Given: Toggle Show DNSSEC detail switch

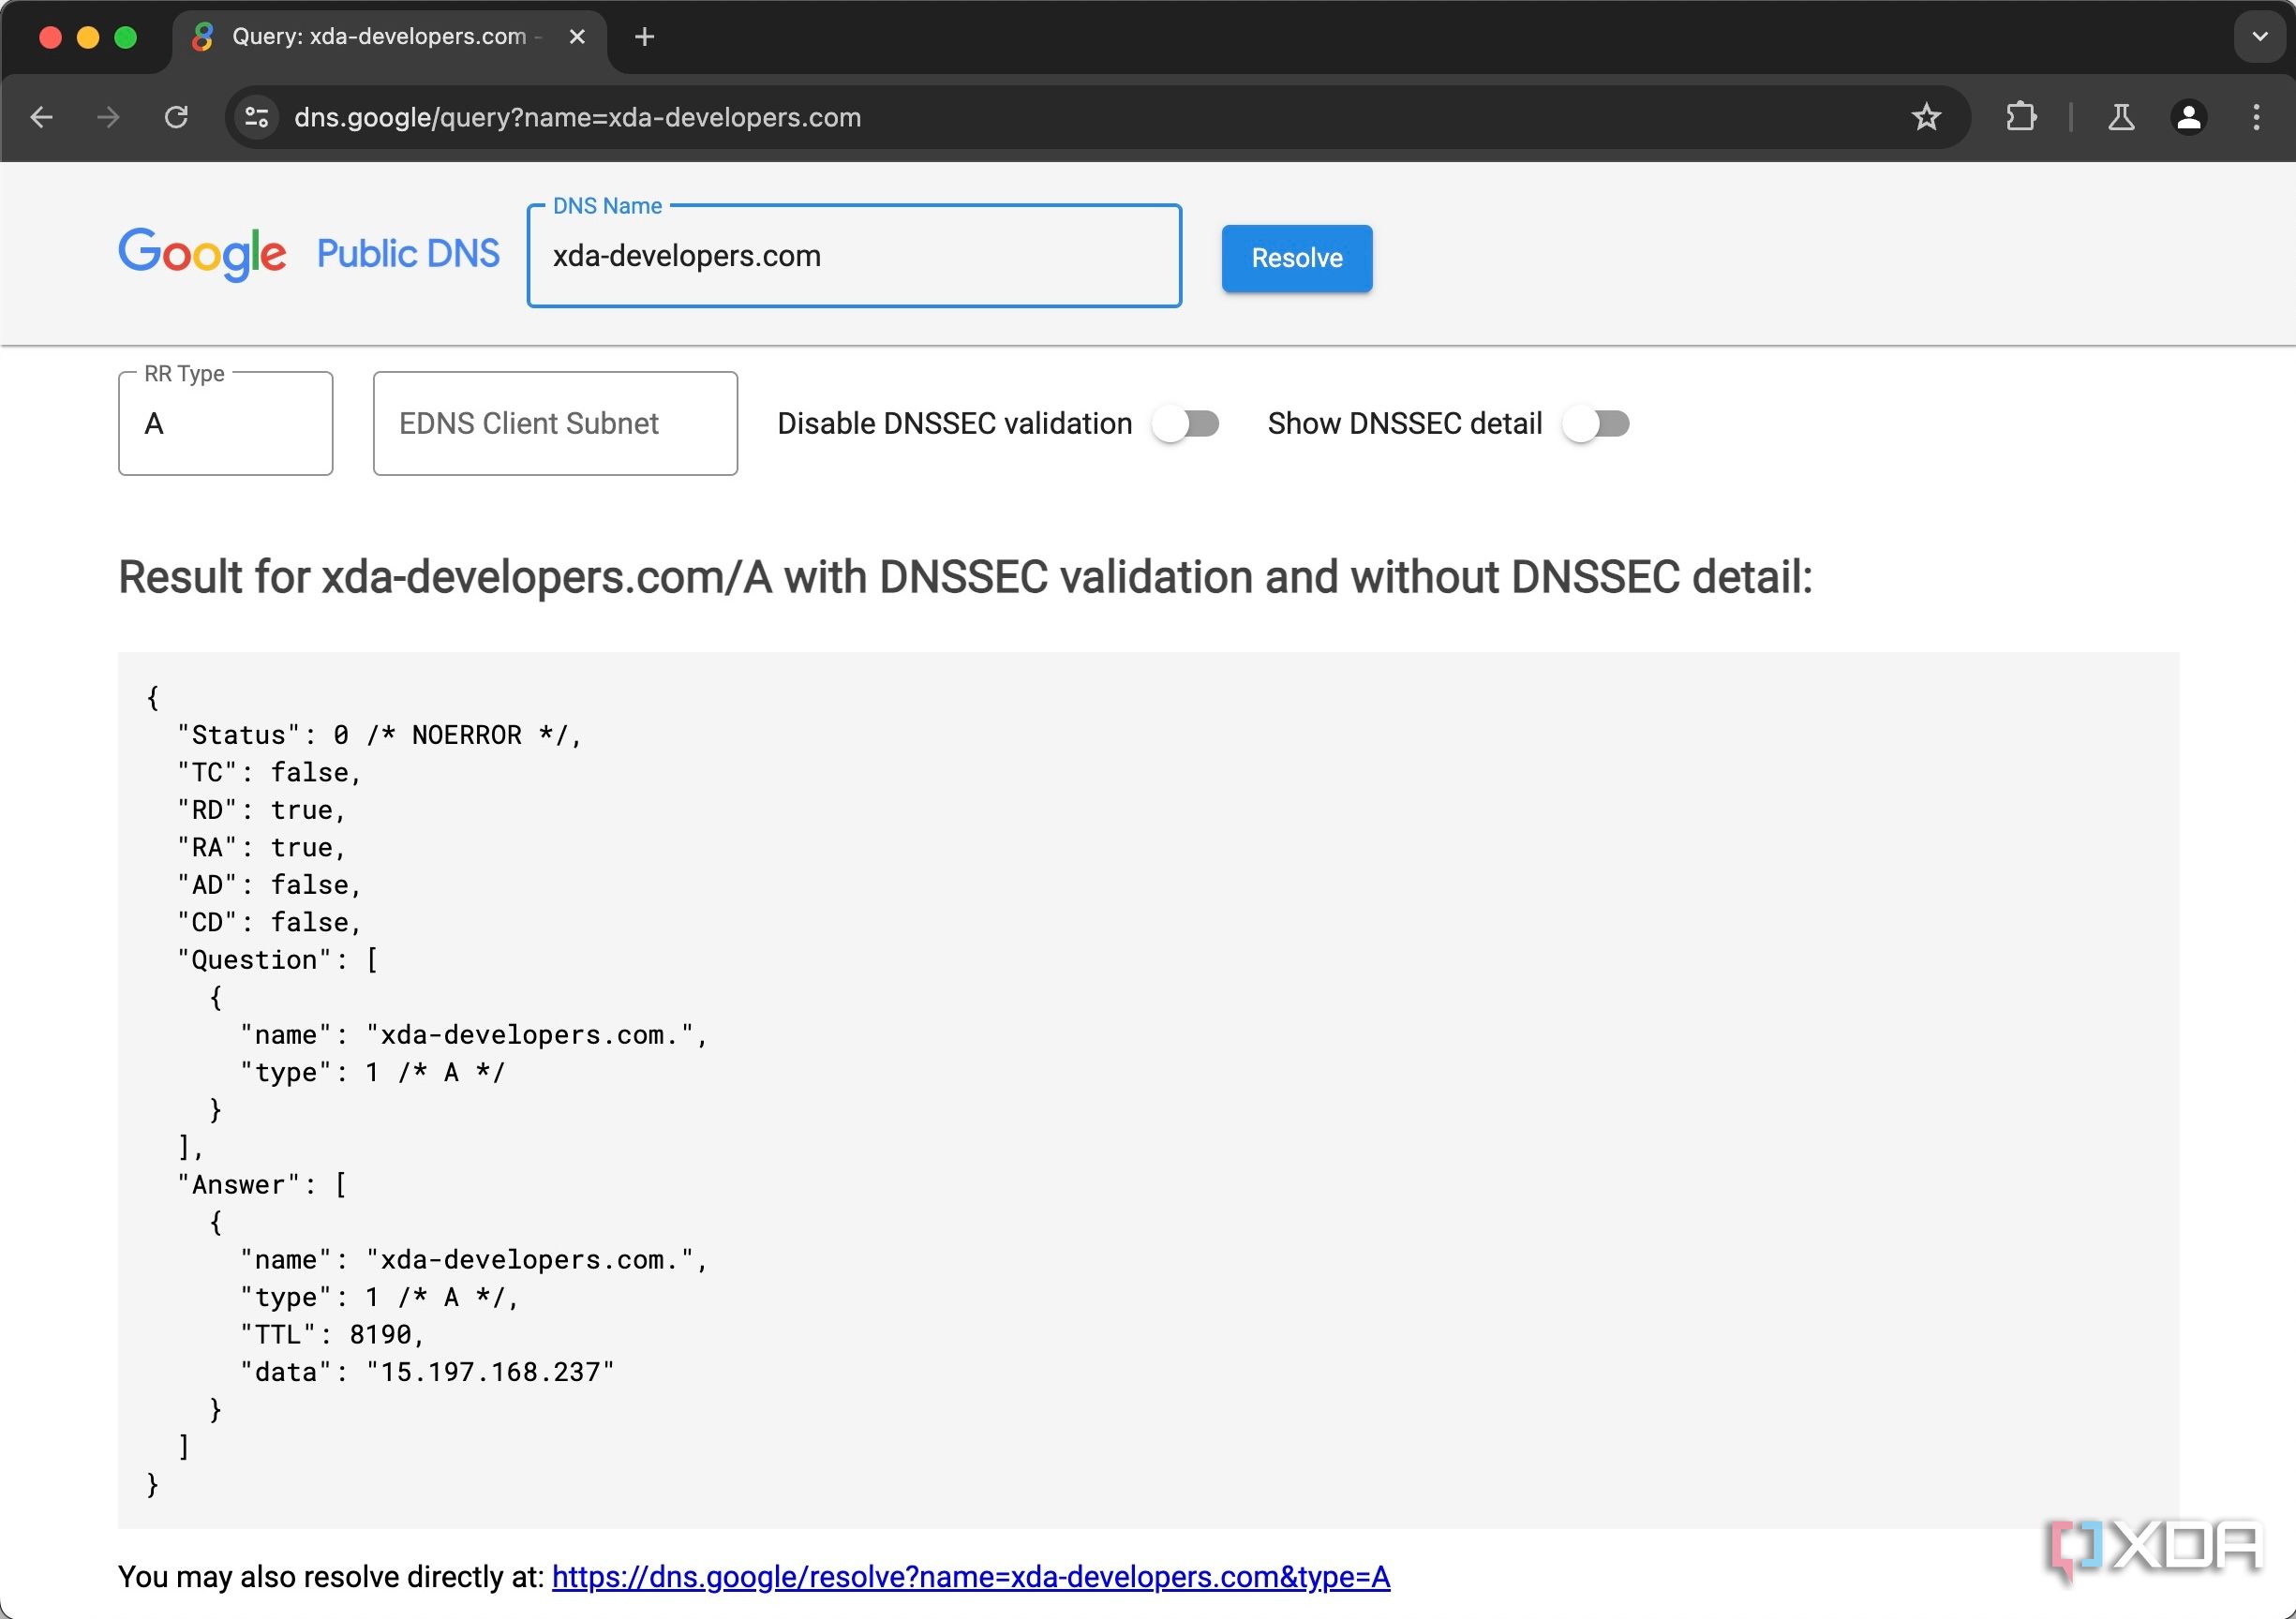Looking at the screenshot, I should tap(1596, 423).
